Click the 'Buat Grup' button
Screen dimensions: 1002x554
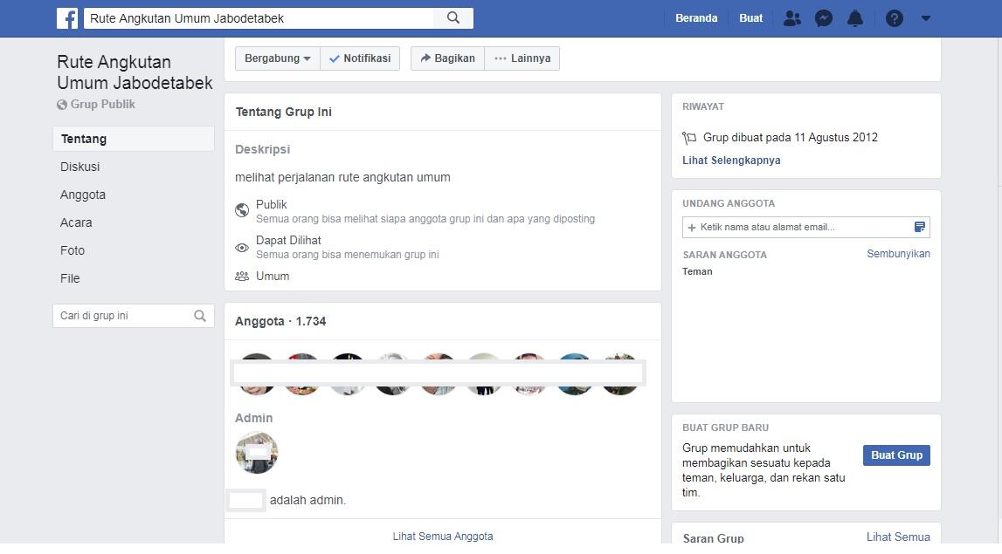point(896,455)
